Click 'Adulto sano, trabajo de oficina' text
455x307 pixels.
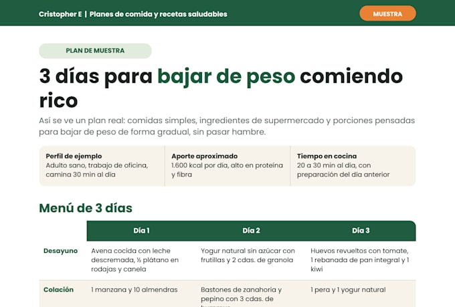pos(97,170)
